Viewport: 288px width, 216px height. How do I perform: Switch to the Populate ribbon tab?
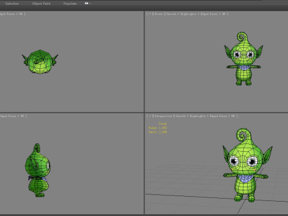70,4
